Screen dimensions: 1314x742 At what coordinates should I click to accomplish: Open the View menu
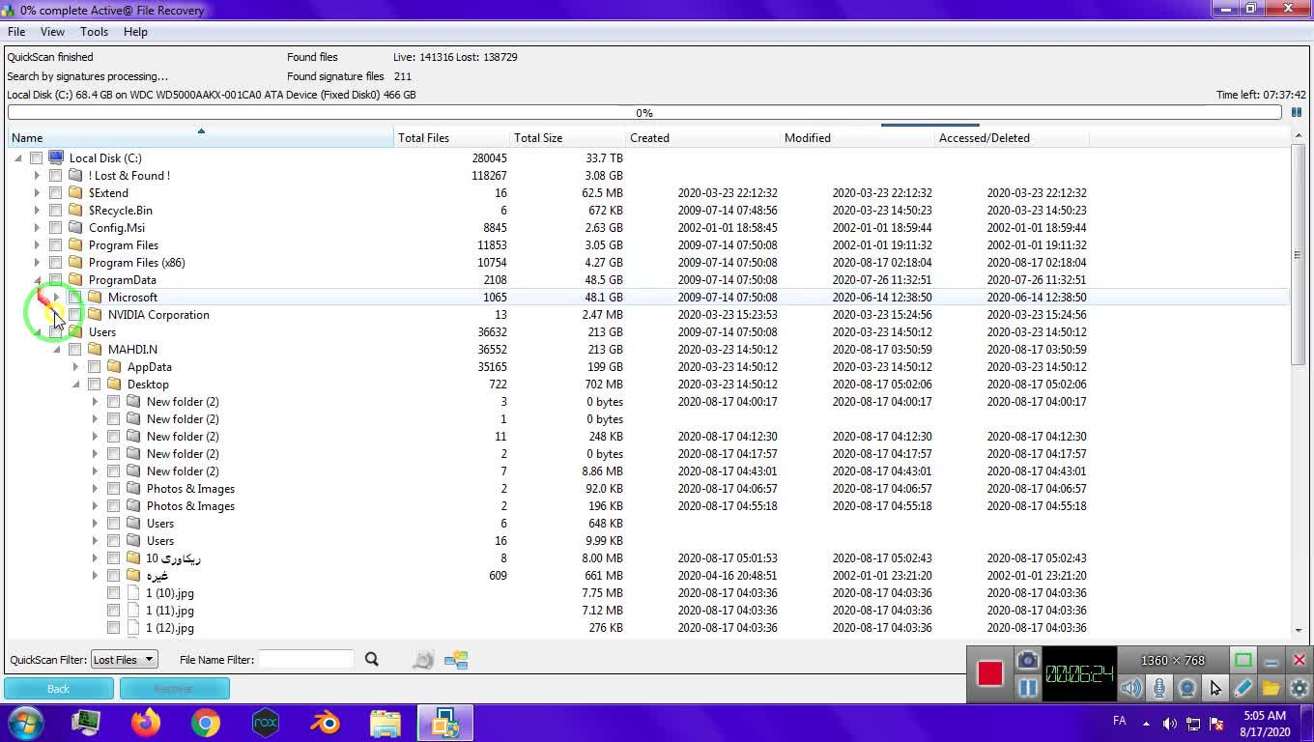tap(52, 32)
